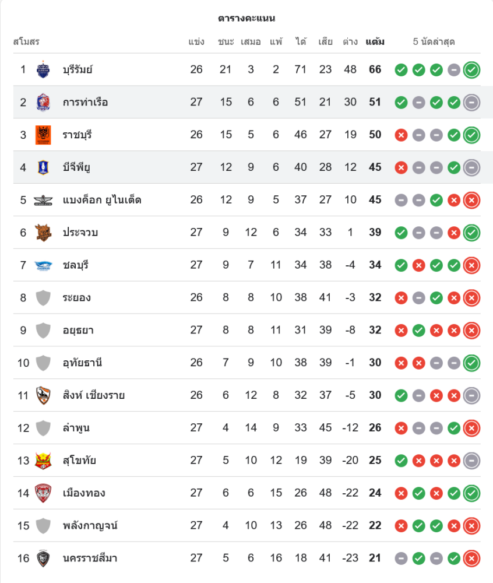Click the แต้ม column header
Viewport: 493px width, 583px height.
tap(375, 42)
